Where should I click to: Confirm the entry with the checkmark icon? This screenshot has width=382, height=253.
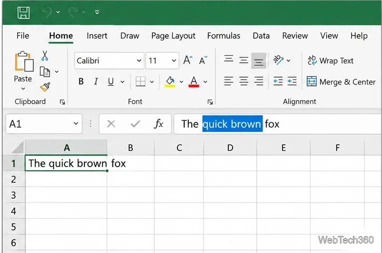tap(135, 124)
